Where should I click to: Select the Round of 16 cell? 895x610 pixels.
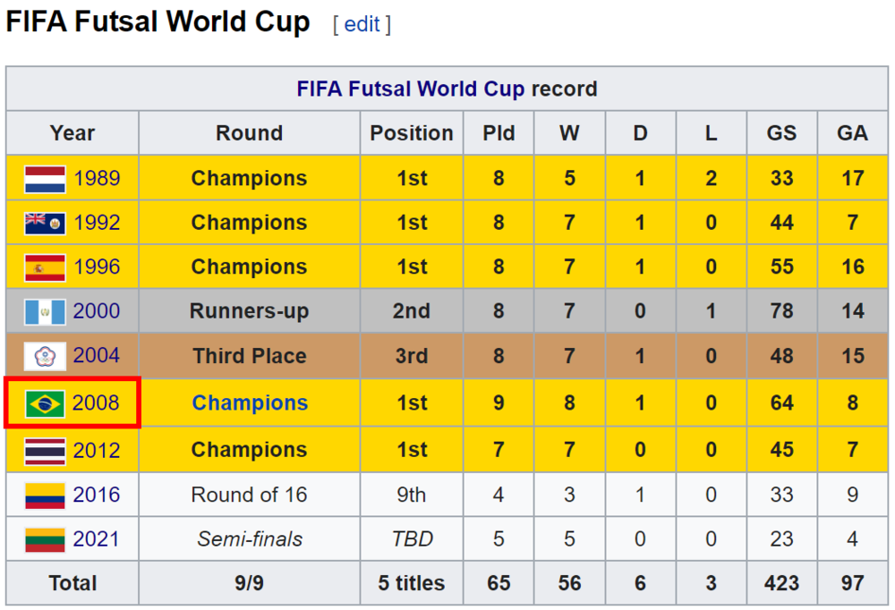pos(250,495)
